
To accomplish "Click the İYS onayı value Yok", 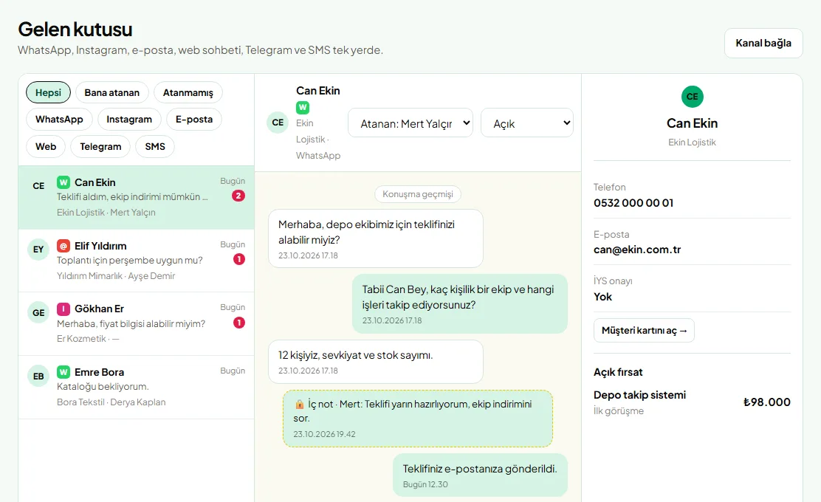I will [602, 297].
